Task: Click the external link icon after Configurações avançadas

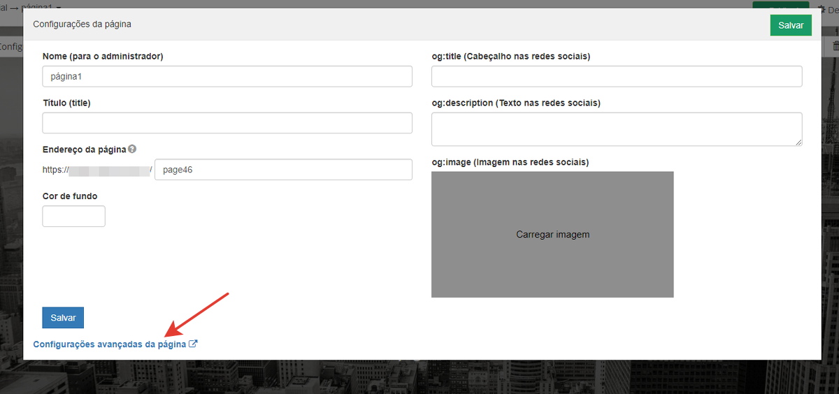Action: 194,344
